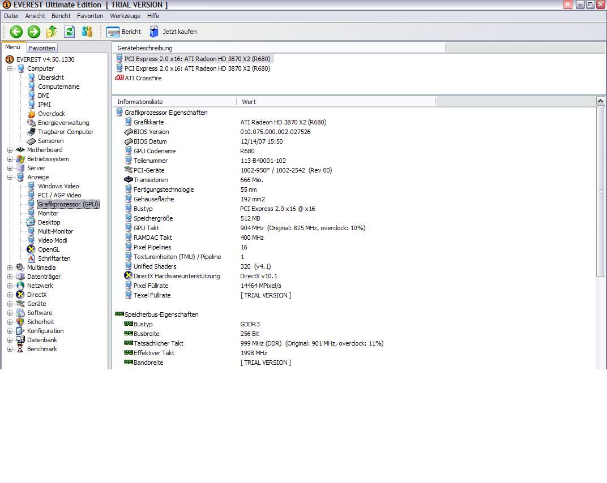Screen dimensions: 607x483
Task: Select Übersicht under Computer
Action: [51, 77]
